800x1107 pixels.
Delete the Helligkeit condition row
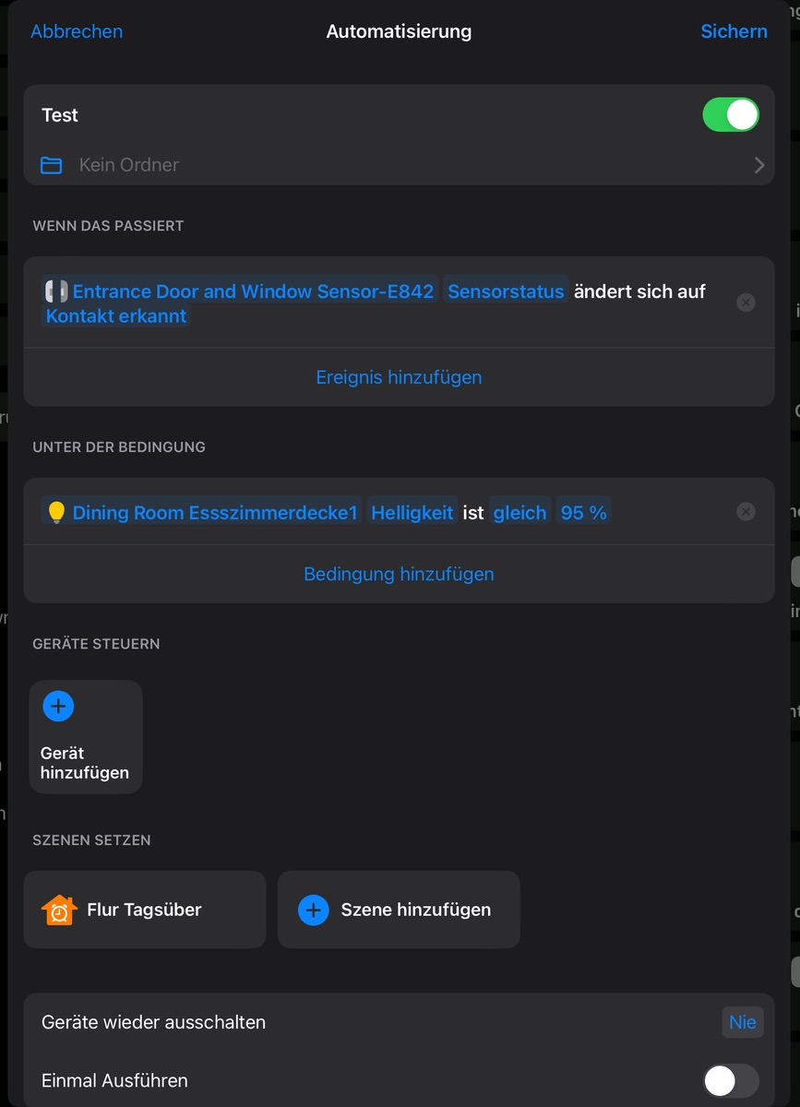click(746, 512)
